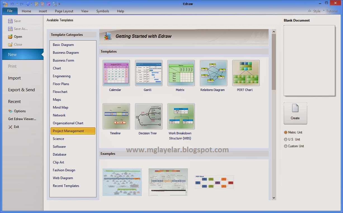
Task: Click the Save As floppy icon
Action: point(10,29)
